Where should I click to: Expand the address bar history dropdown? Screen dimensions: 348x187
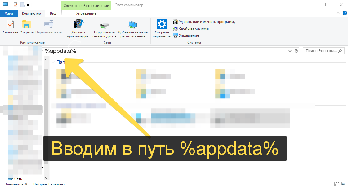290,51
